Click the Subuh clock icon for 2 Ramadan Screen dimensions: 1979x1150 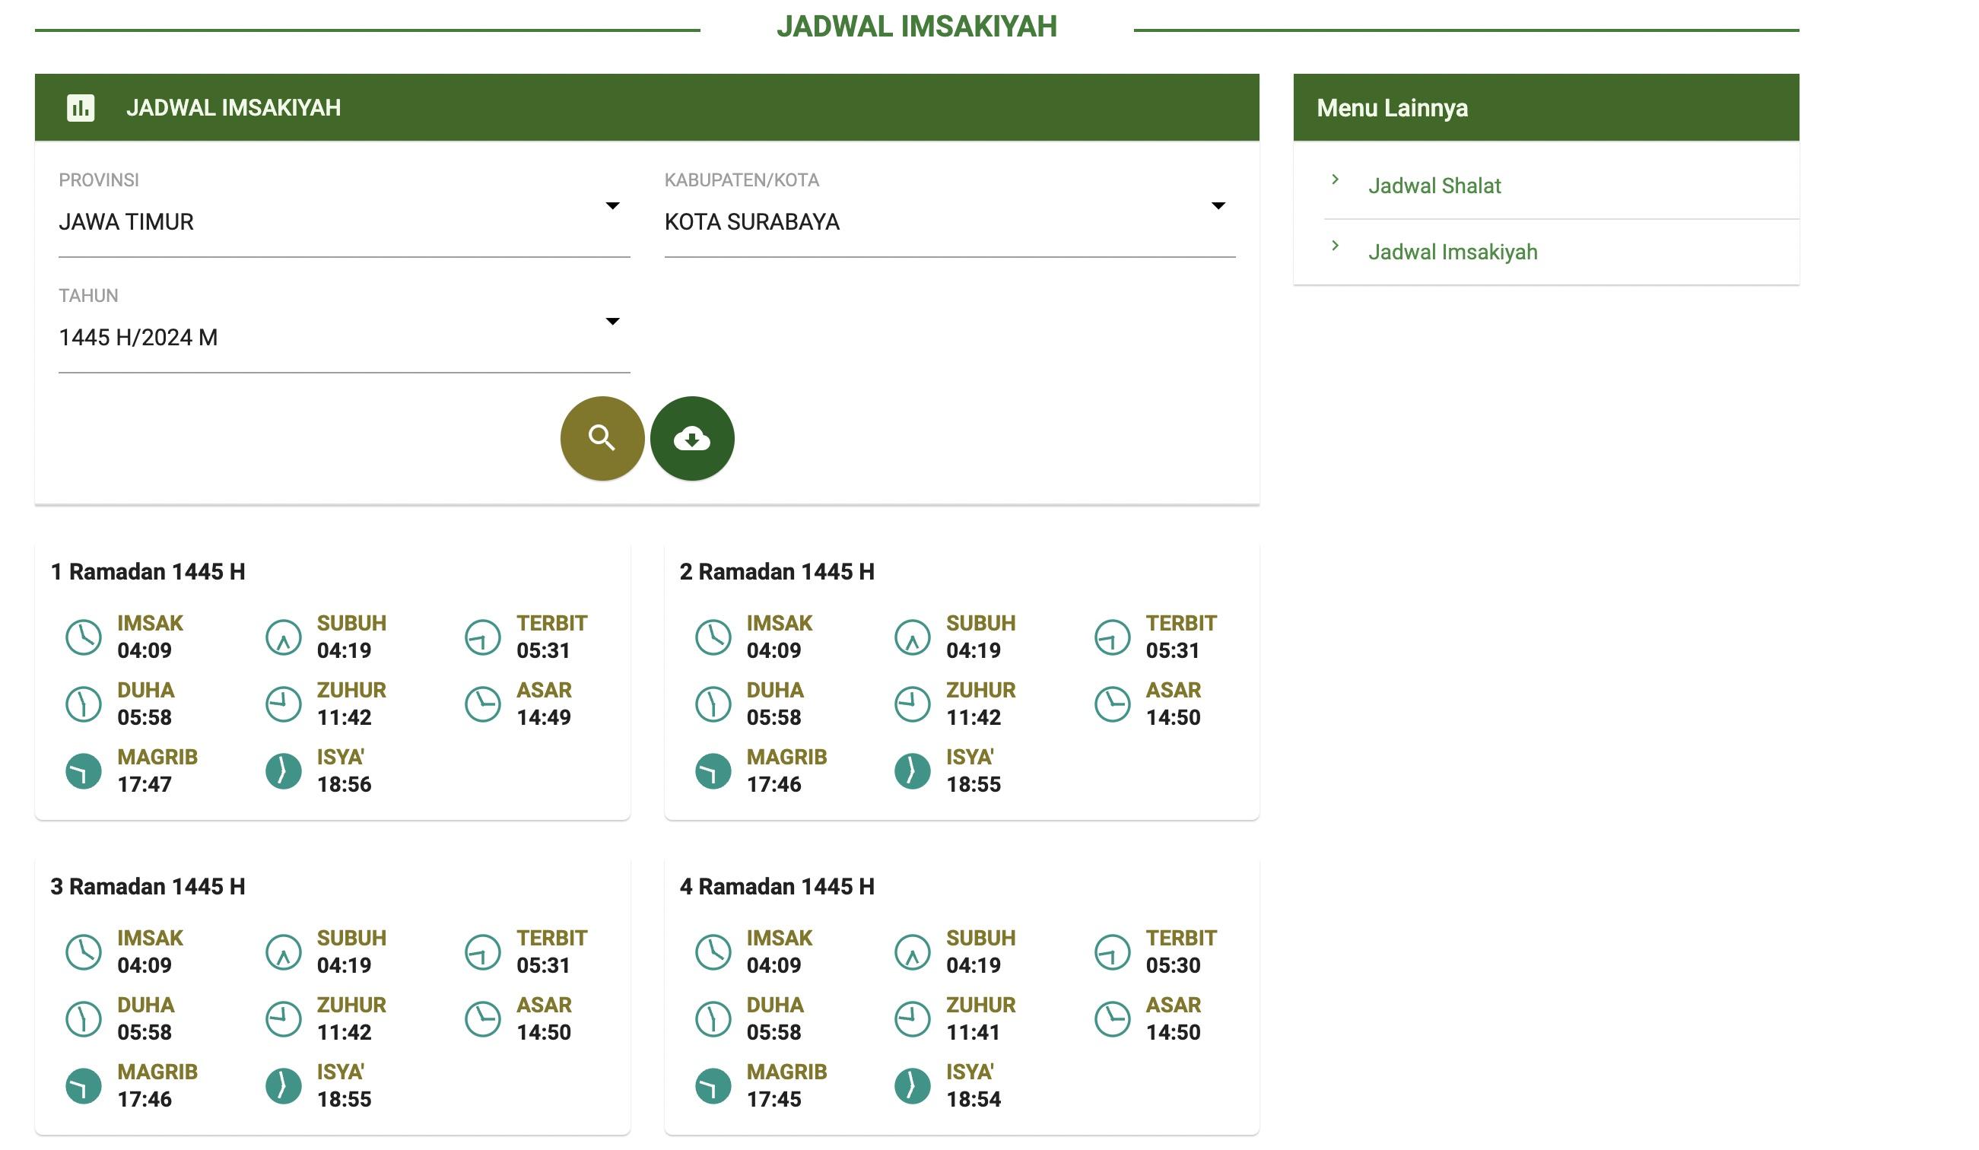[x=912, y=637]
